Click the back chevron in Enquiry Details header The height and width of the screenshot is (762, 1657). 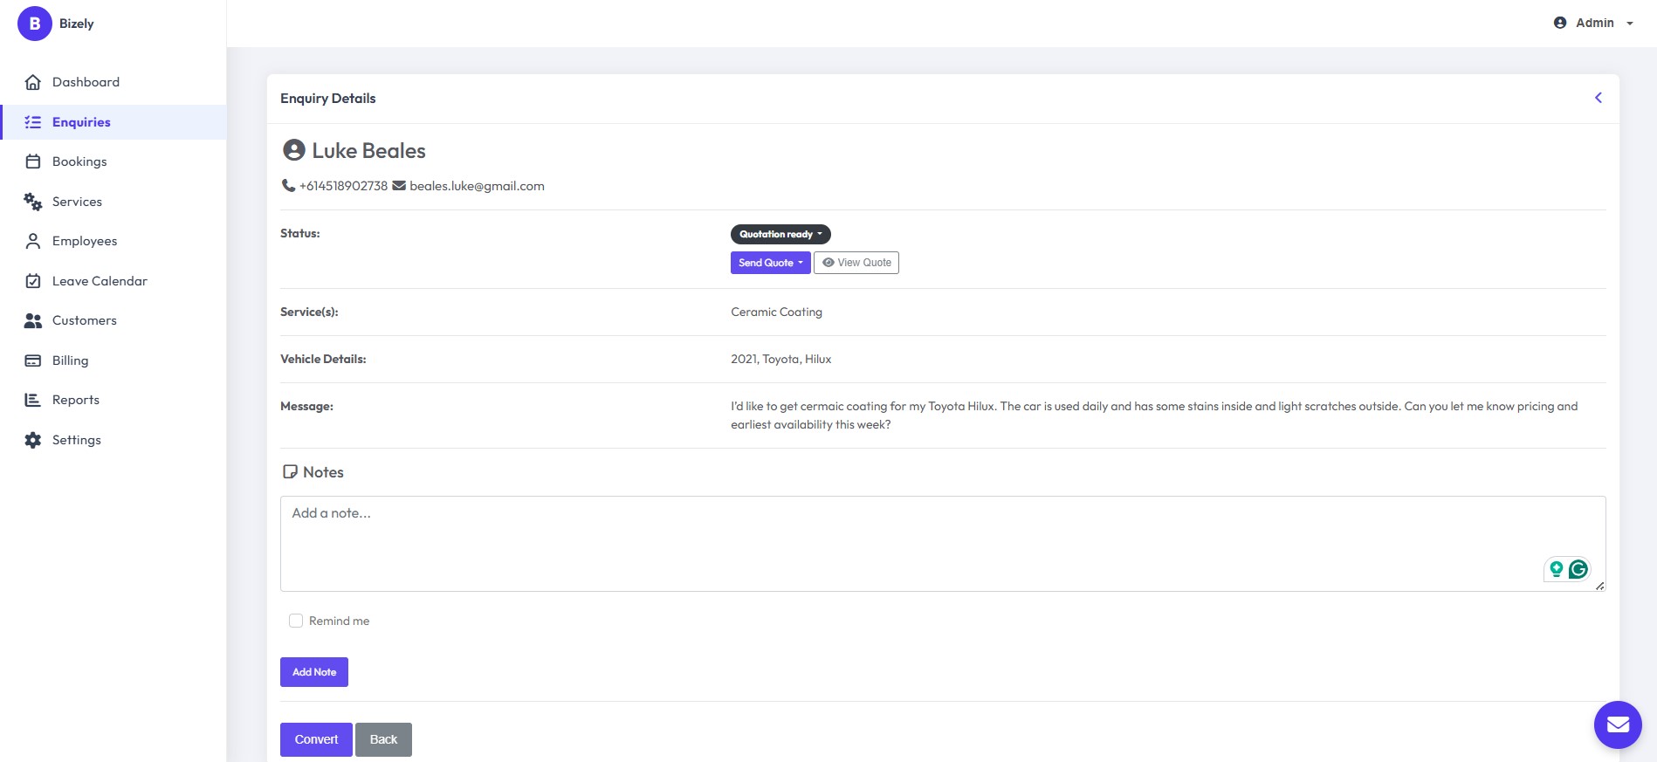point(1599,98)
